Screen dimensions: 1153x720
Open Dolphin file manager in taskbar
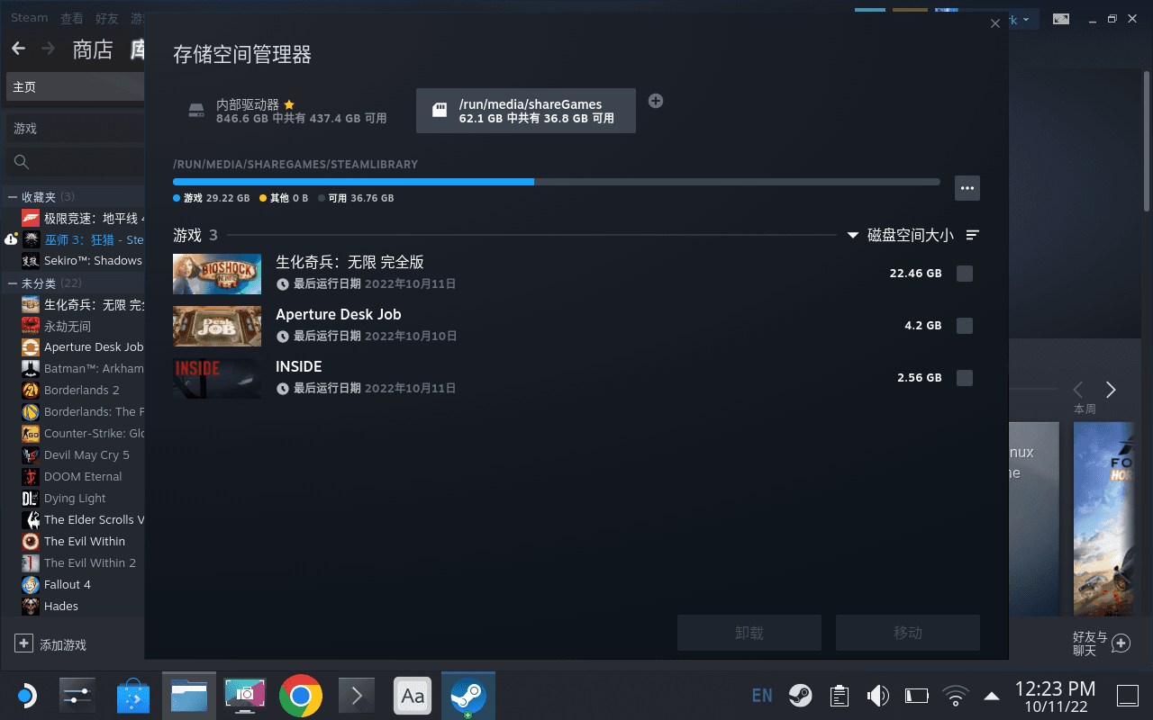(189, 696)
